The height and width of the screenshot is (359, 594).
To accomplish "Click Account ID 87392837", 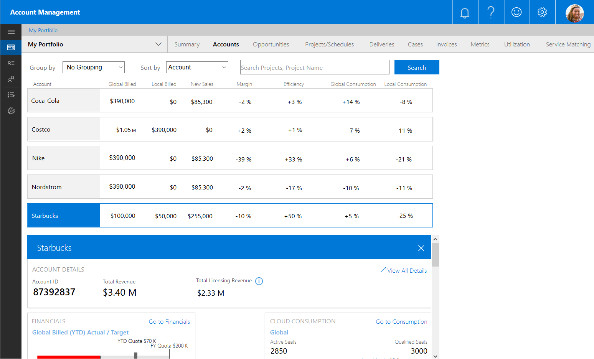I will 54,292.
